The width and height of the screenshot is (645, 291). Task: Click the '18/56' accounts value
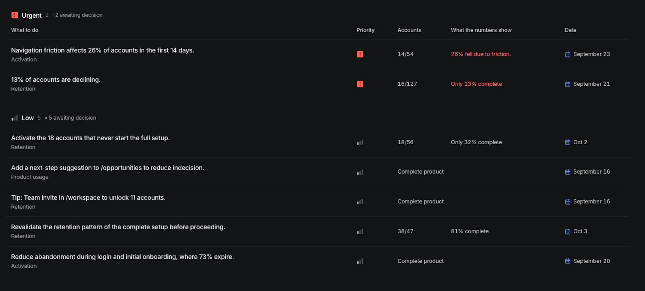click(406, 142)
